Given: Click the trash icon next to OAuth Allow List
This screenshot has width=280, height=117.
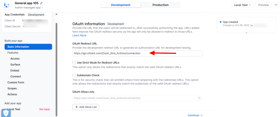Looking at the screenshot, I should pyautogui.click(x=199, y=98).
